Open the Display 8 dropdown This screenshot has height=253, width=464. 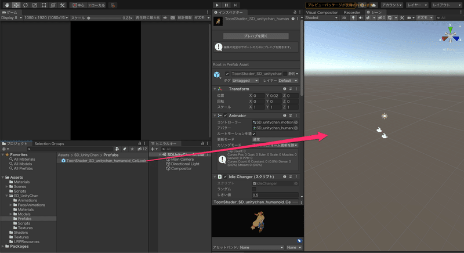coord(12,18)
